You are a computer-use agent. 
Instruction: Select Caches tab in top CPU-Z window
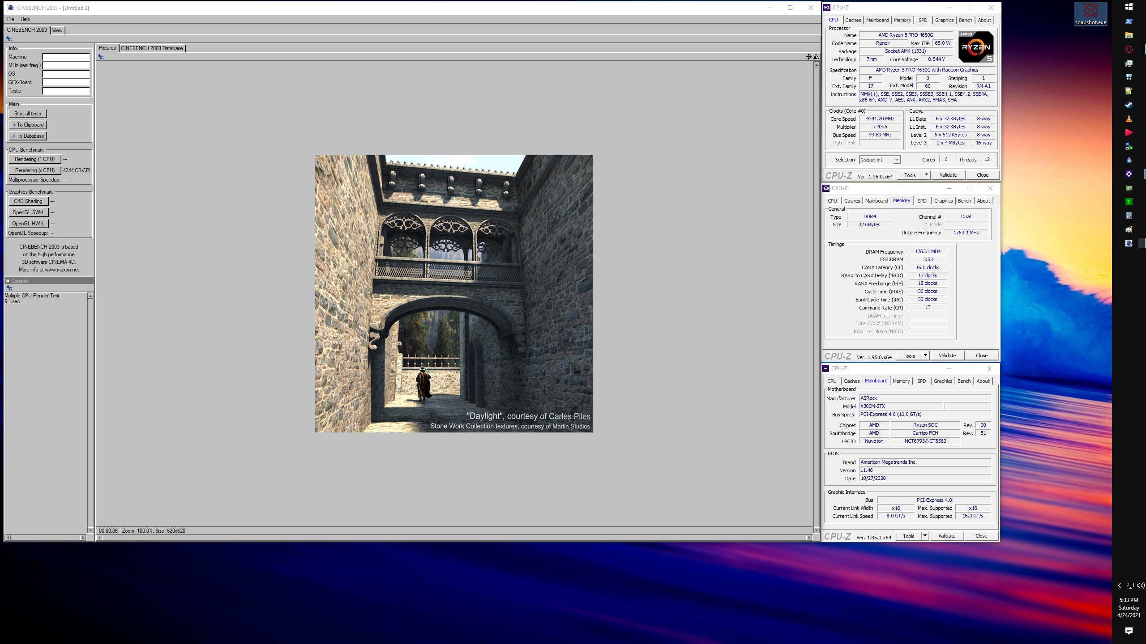tap(853, 20)
